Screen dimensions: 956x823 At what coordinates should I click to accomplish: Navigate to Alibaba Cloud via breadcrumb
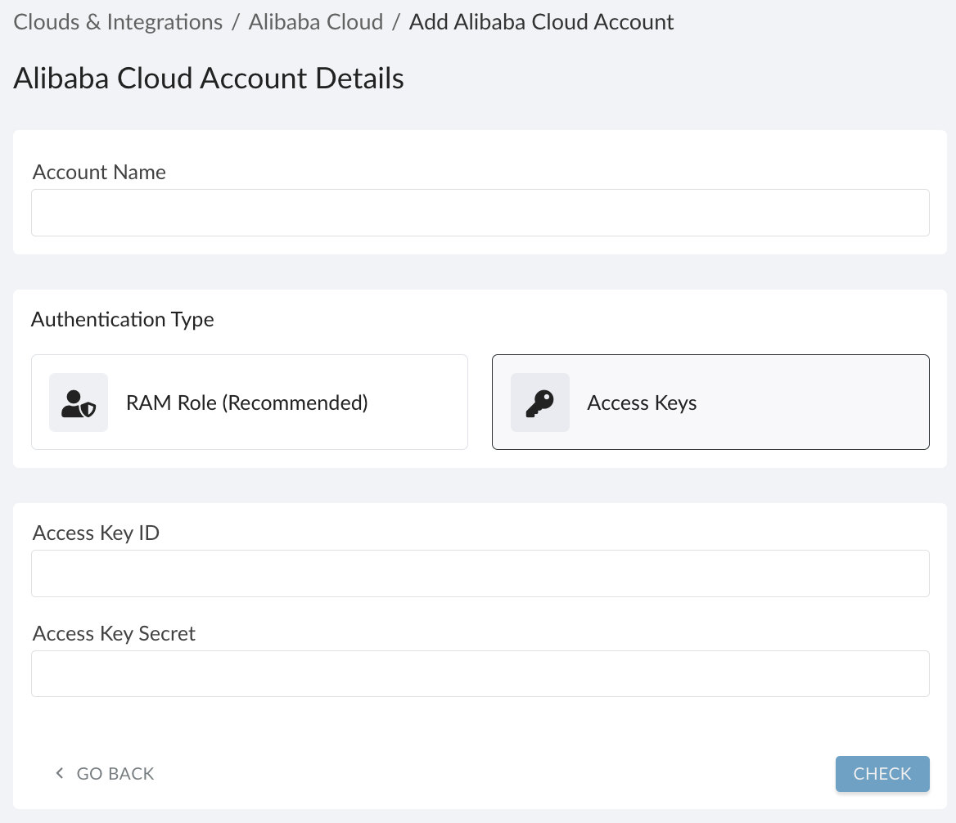click(x=316, y=21)
